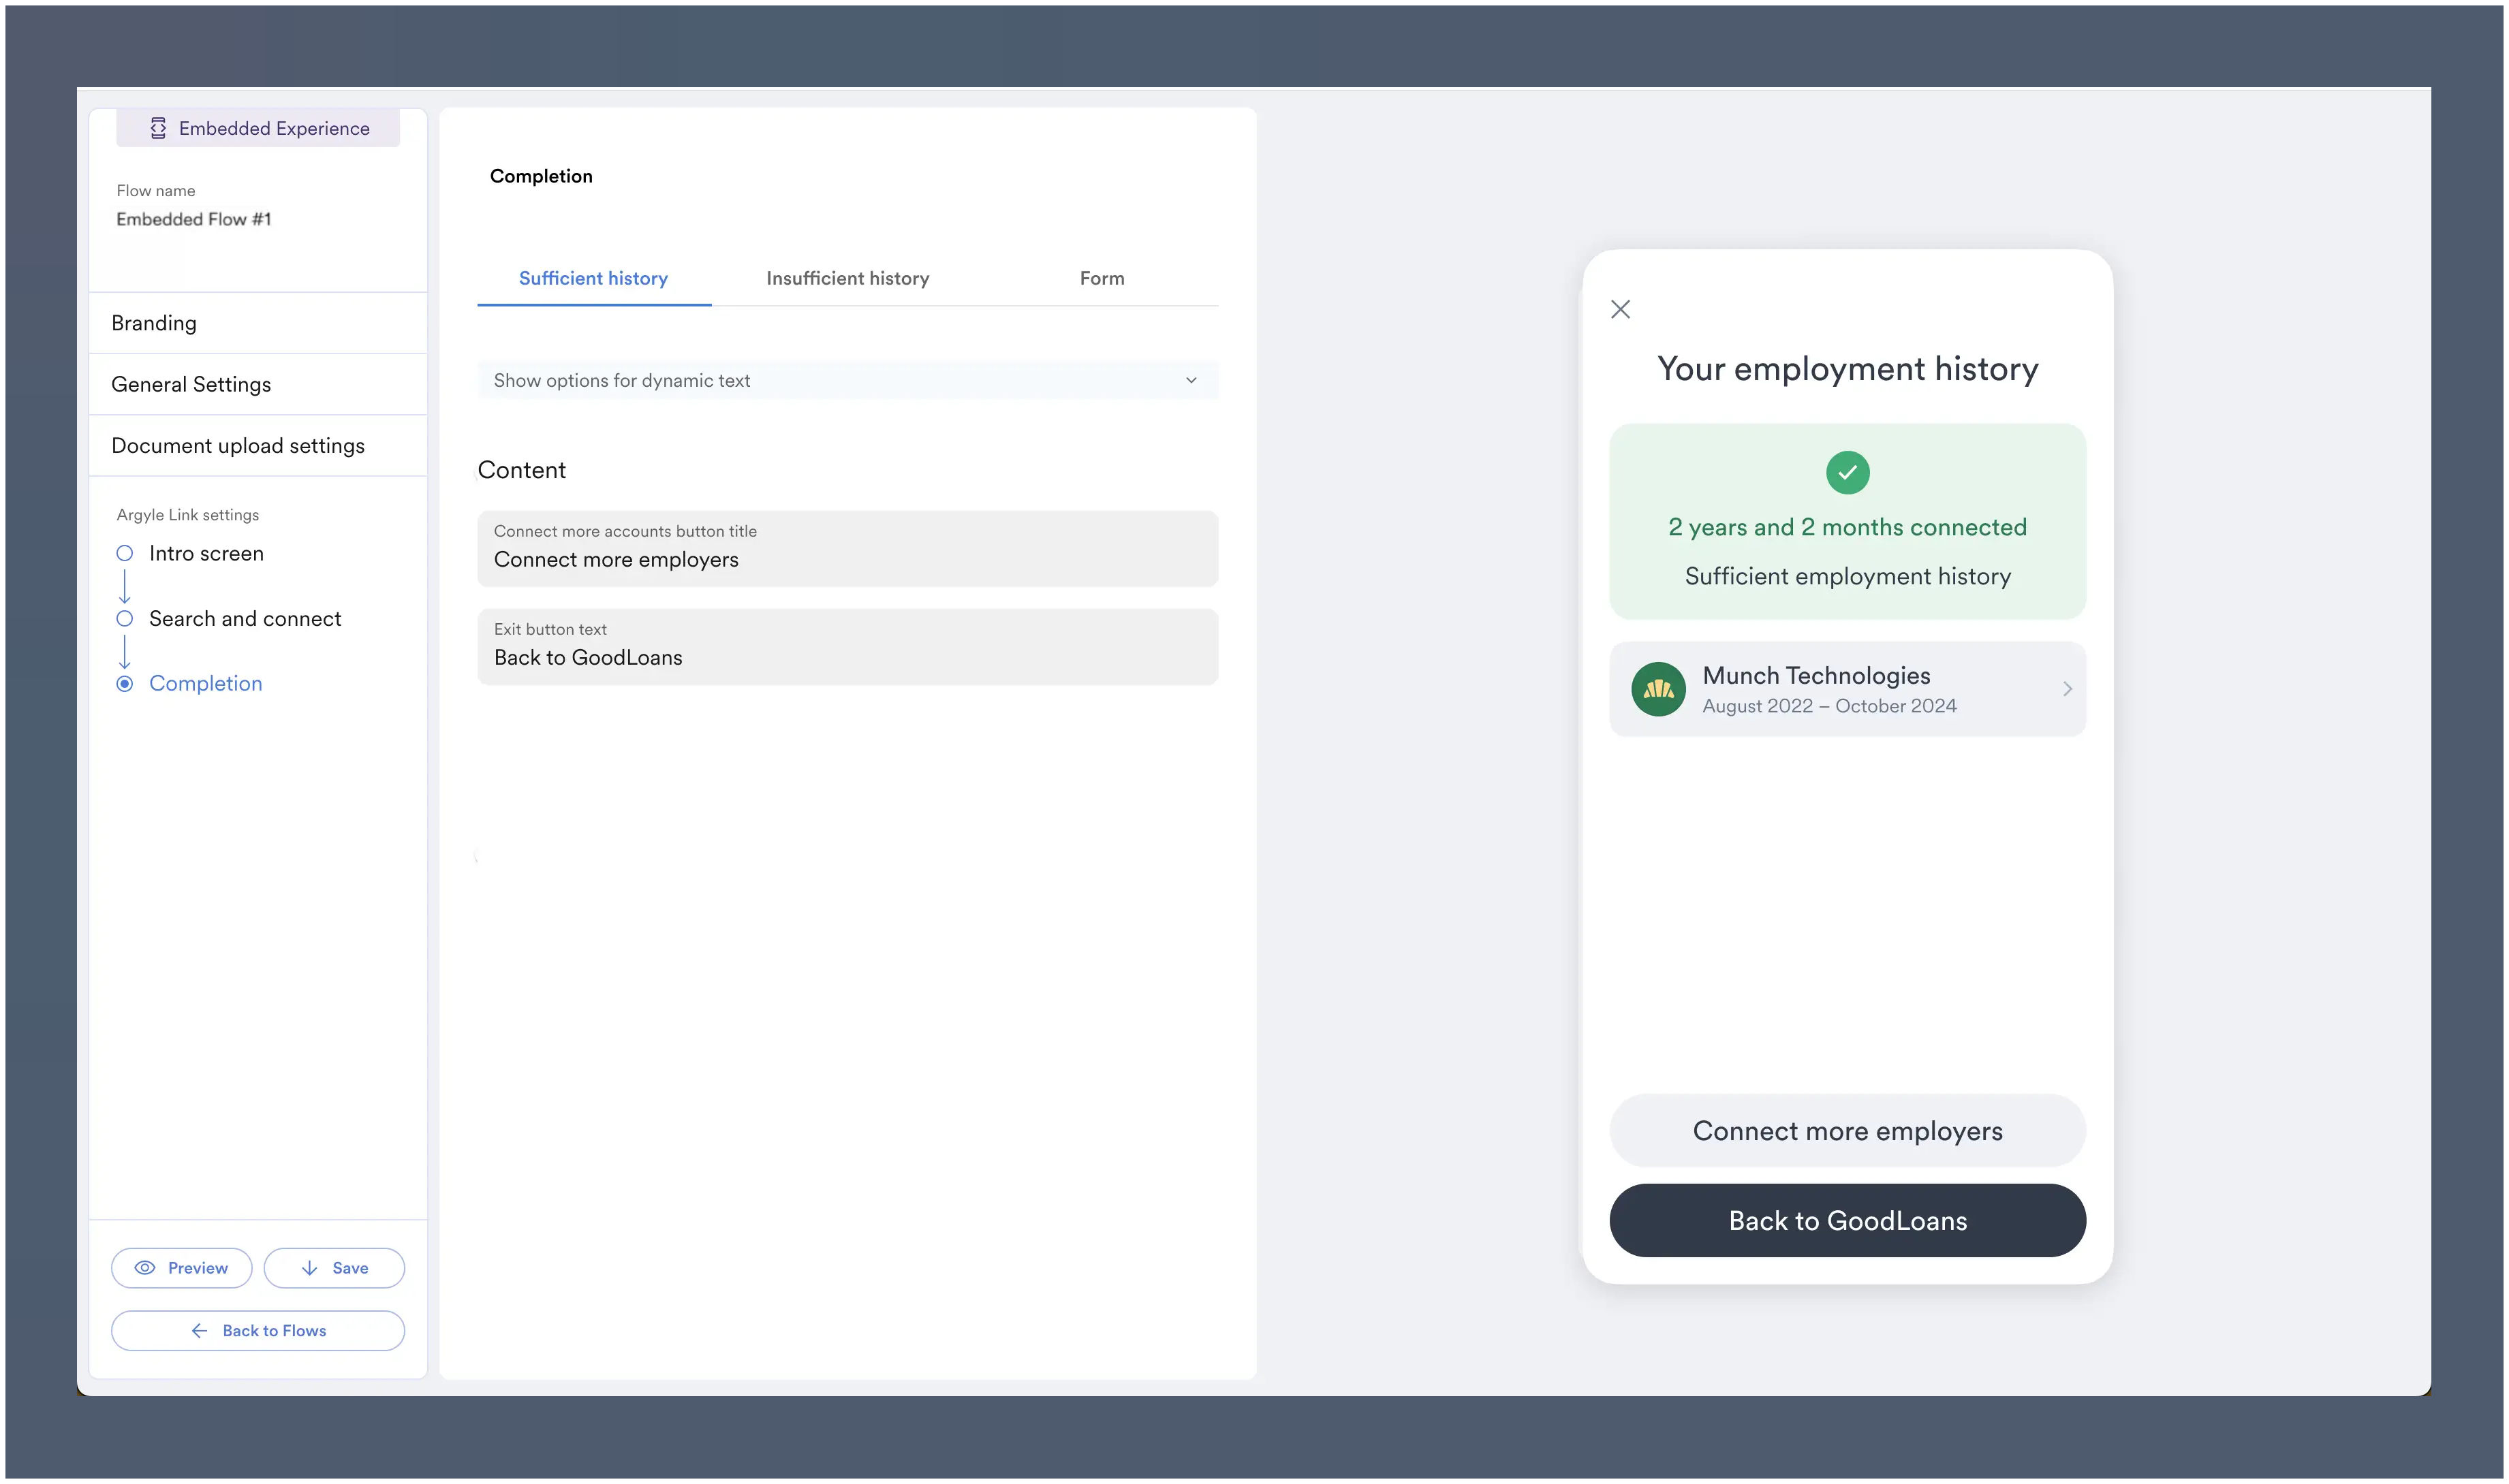Switch to the Form tab
The image size is (2509, 1484).
(x=1101, y=278)
